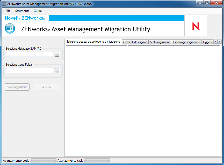The image size is (224, 165).
Task: Click the Pulsar zone input field
Action: (30, 70)
